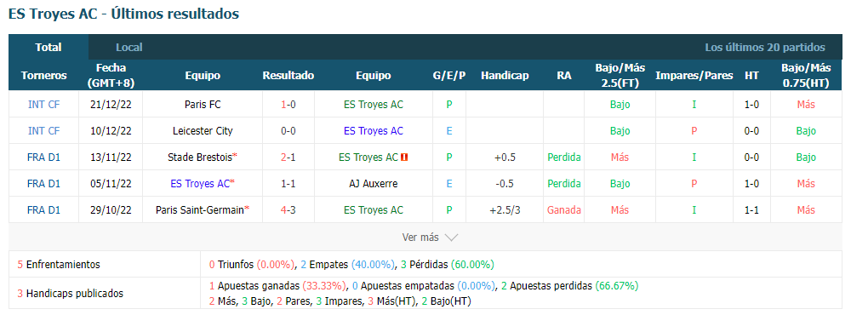Open AJ Auxerre team page
Screen dimensions: 851x315
tap(374, 184)
